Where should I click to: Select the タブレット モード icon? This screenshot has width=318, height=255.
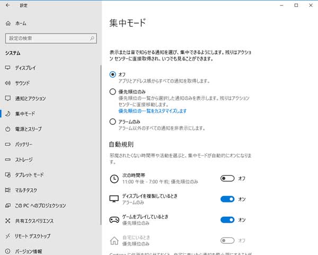(x=8, y=175)
